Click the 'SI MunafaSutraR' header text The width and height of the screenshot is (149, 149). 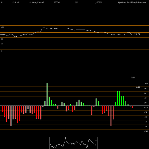[37, 2]
